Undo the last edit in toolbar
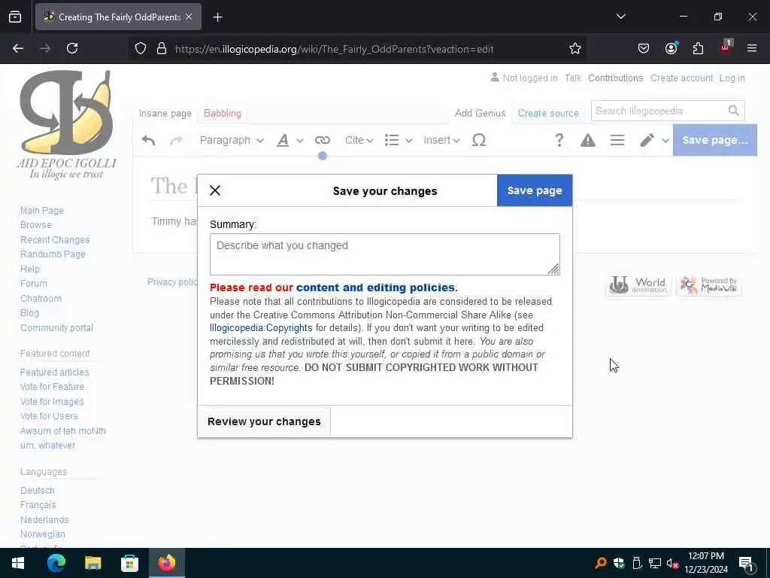The image size is (770, 578). [x=148, y=141]
